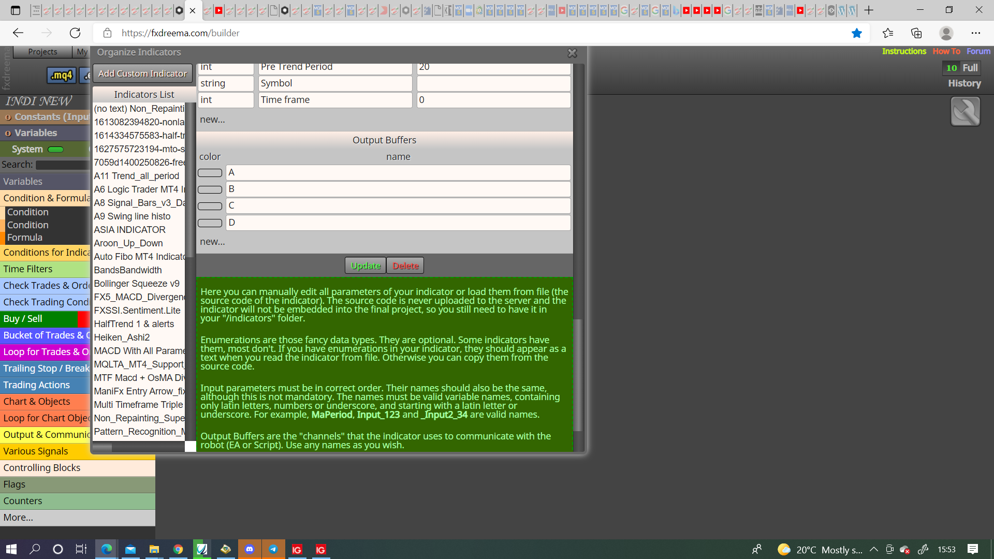Click More... in blocks sidebar
994x559 pixels.
coord(78,518)
